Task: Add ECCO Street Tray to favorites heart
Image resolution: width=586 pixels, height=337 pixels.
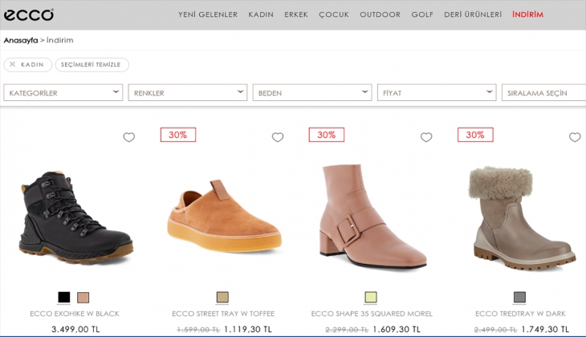Action: (x=278, y=137)
